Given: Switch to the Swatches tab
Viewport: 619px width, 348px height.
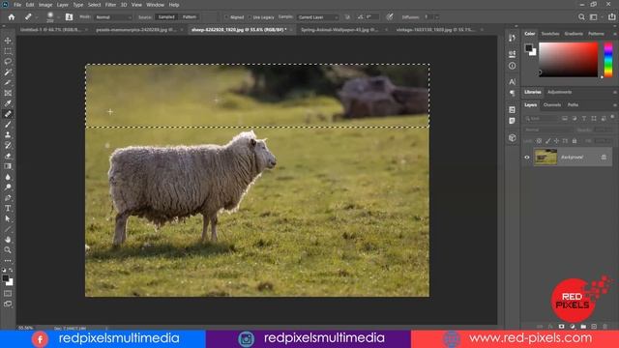Looking at the screenshot, I should (x=550, y=34).
